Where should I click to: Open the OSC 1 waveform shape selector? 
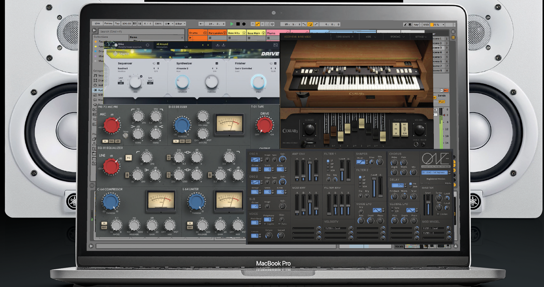pyautogui.click(x=256, y=160)
